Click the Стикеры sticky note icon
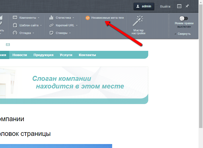The height and width of the screenshot is (148, 203). pyautogui.click(x=51, y=33)
